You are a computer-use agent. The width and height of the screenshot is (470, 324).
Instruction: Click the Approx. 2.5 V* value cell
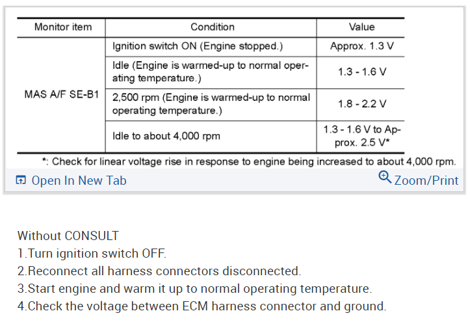point(361,136)
